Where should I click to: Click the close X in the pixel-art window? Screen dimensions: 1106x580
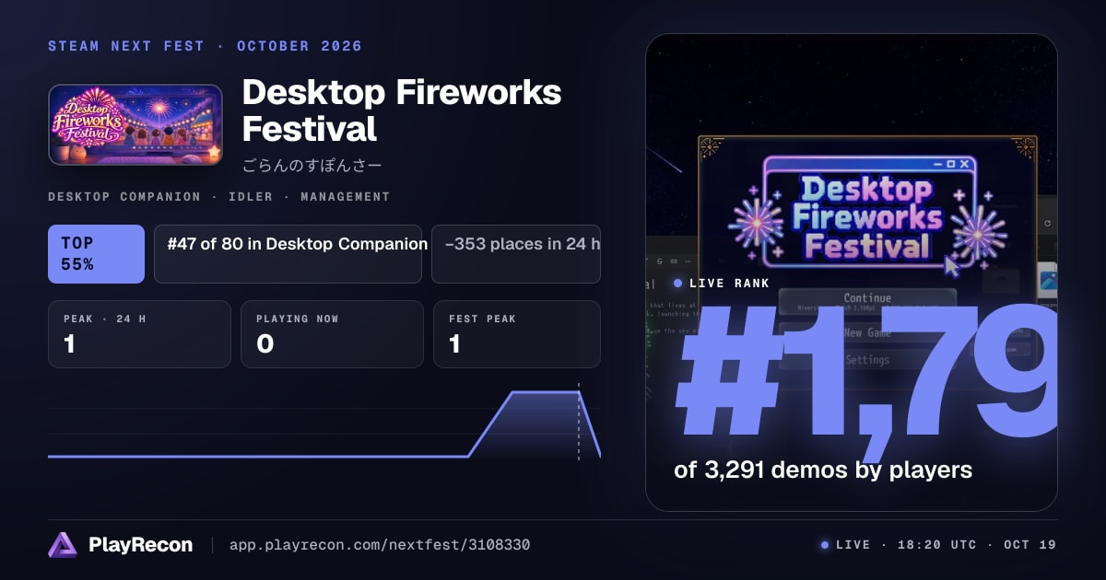pyautogui.click(x=965, y=164)
